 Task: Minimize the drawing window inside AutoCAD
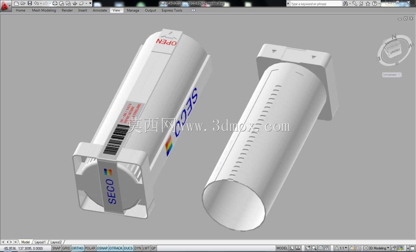click(400, 19)
